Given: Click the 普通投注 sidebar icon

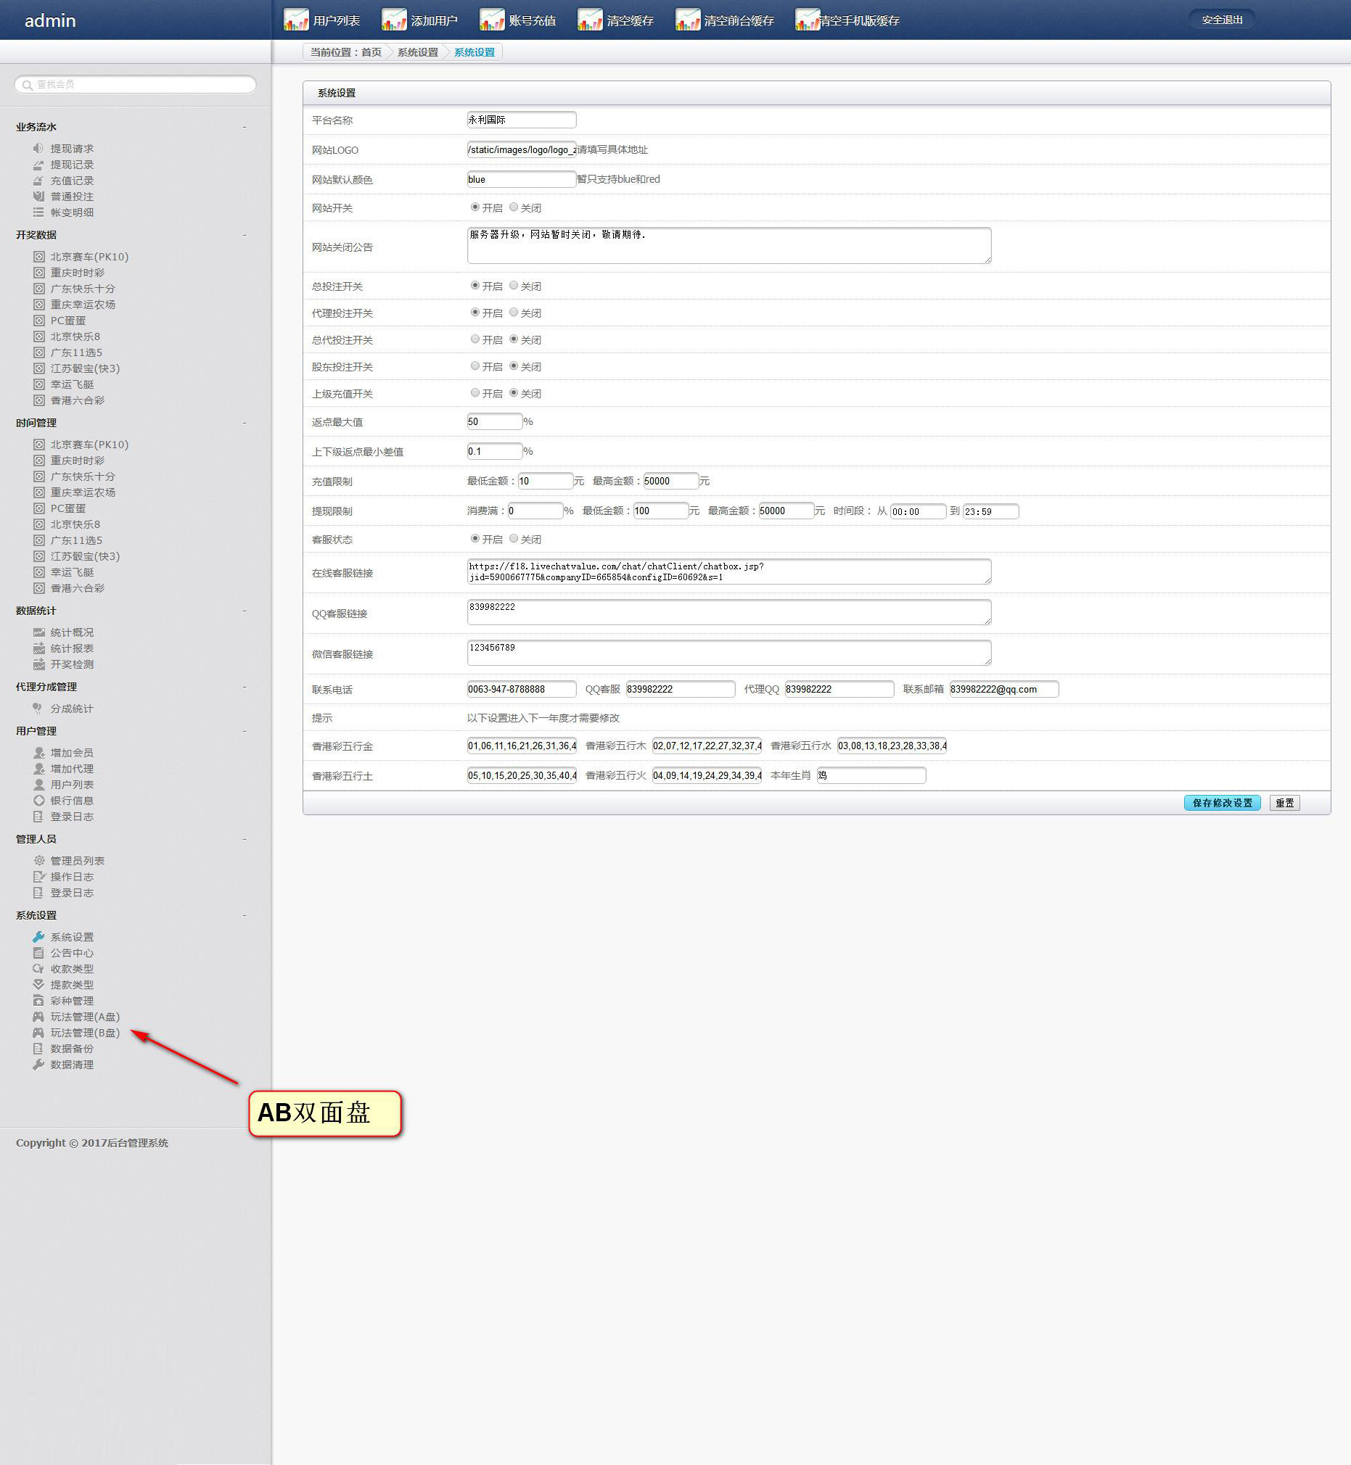Looking at the screenshot, I should point(38,197).
